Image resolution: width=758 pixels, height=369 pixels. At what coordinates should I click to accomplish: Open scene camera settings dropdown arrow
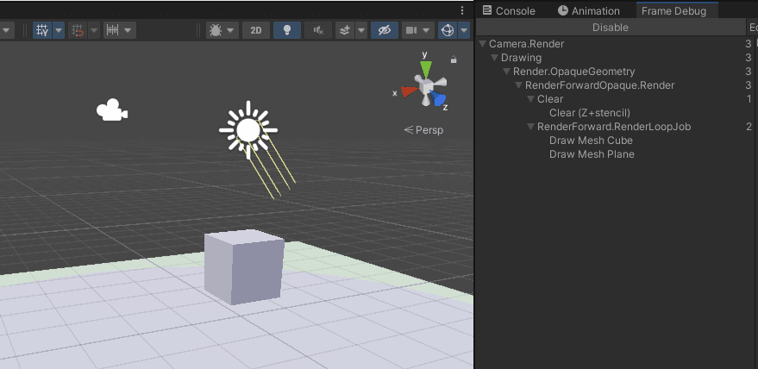pyautogui.click(x=426, y=30)
